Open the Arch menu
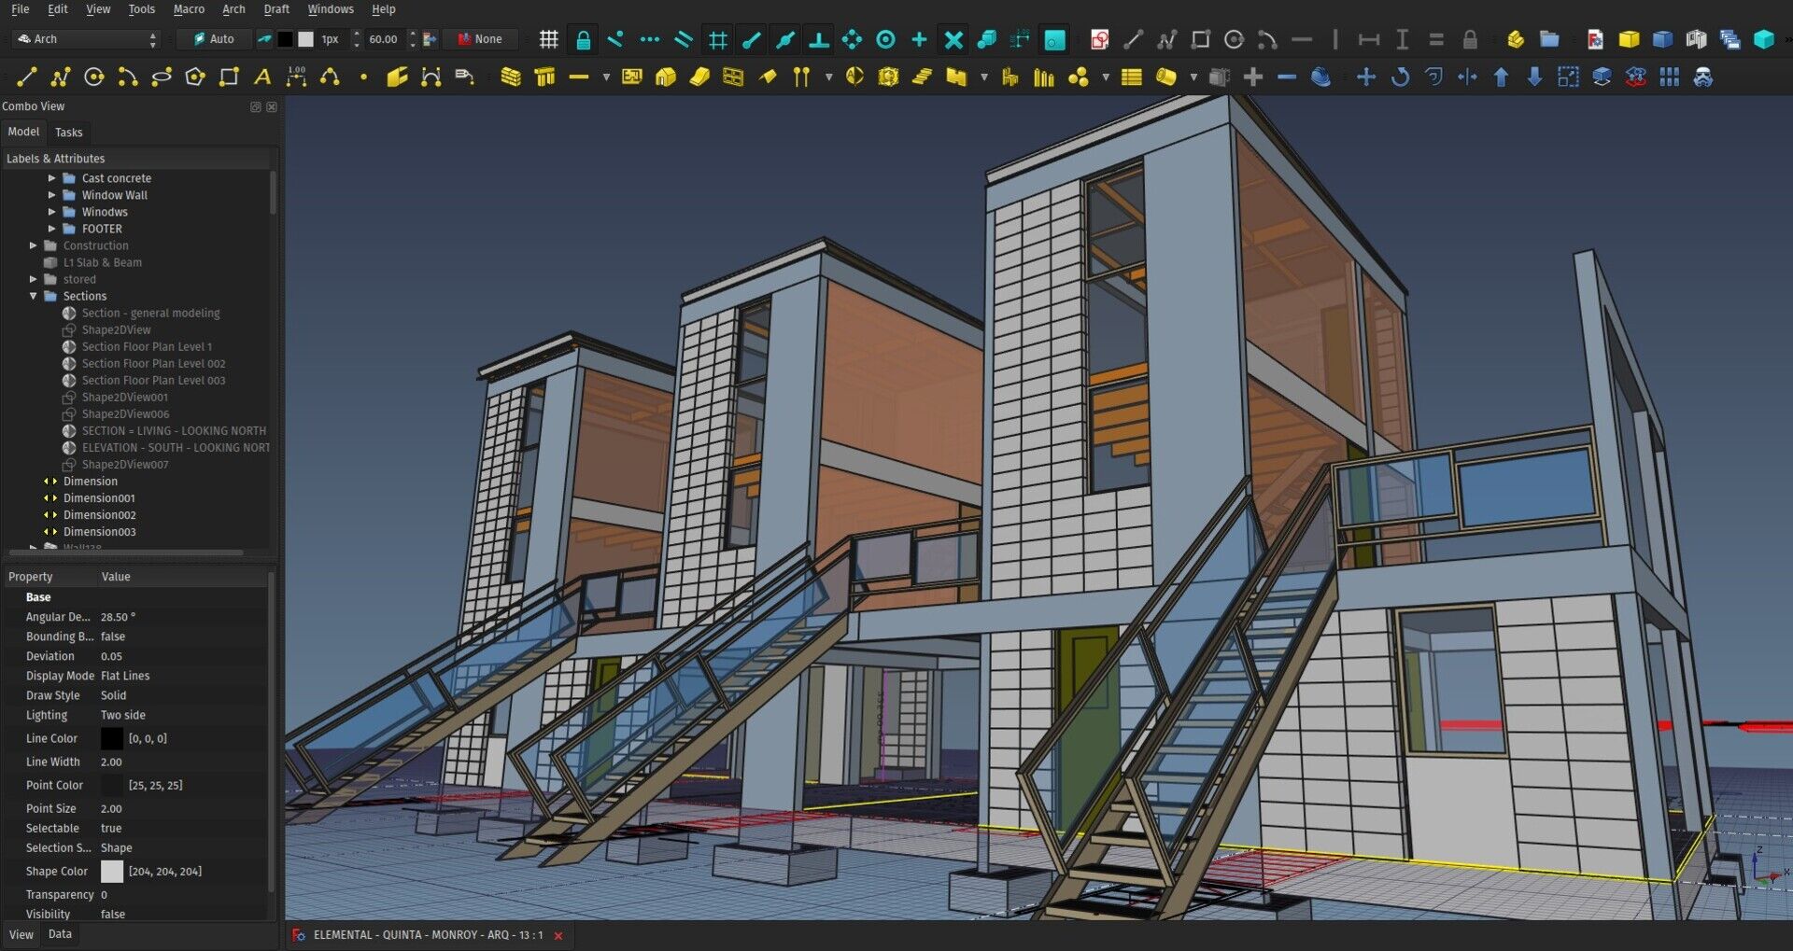 (233, 9)
